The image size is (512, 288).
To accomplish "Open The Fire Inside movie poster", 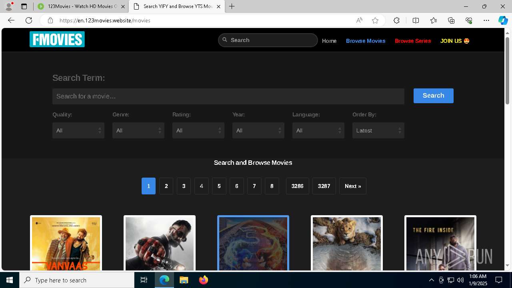I will tap(440, 243).
